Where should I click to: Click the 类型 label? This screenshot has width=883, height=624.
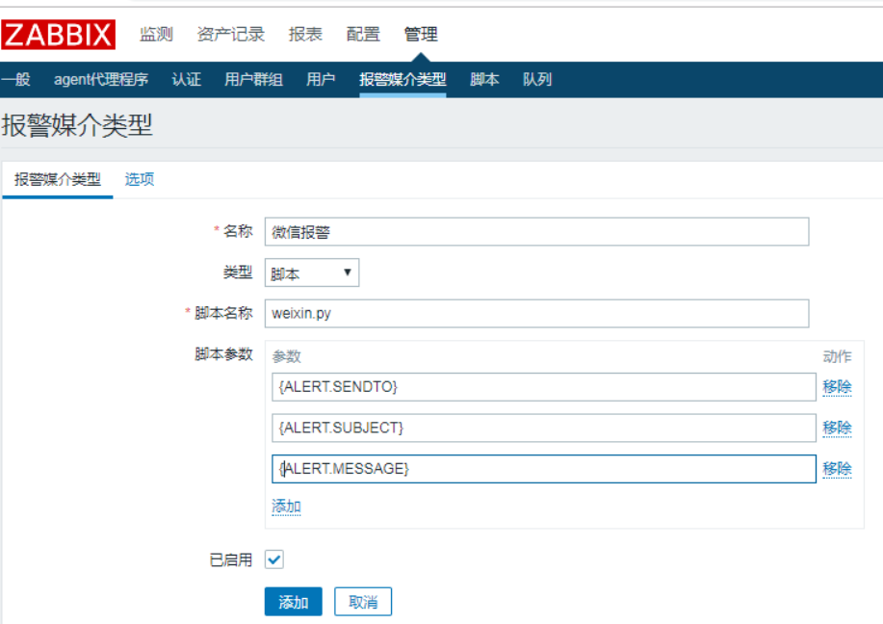[x=238, y=273]
